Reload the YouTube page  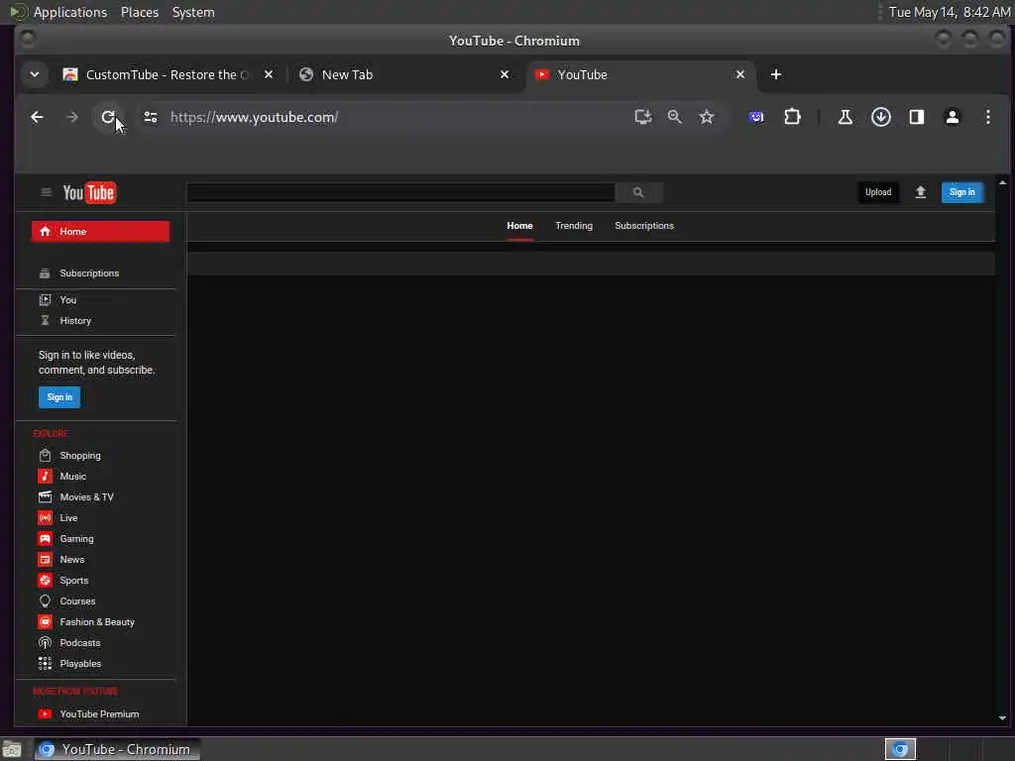(108, 117)
